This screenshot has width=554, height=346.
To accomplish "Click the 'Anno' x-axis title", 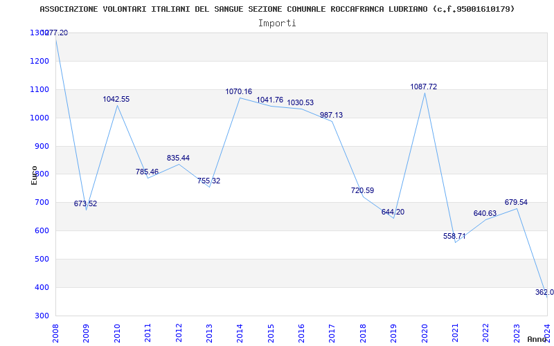I will tap(536, 339).
